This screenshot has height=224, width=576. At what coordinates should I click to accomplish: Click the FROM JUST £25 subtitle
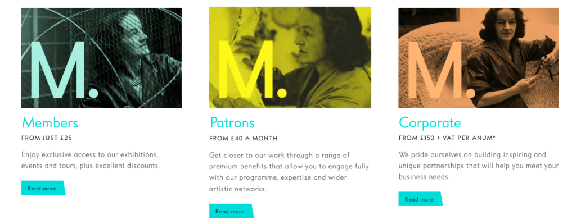click(x=47, y=138)
